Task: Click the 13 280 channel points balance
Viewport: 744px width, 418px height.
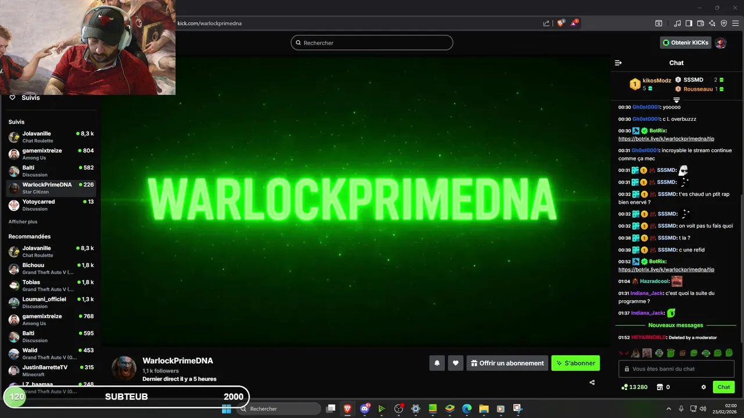Action: (634, 387)
